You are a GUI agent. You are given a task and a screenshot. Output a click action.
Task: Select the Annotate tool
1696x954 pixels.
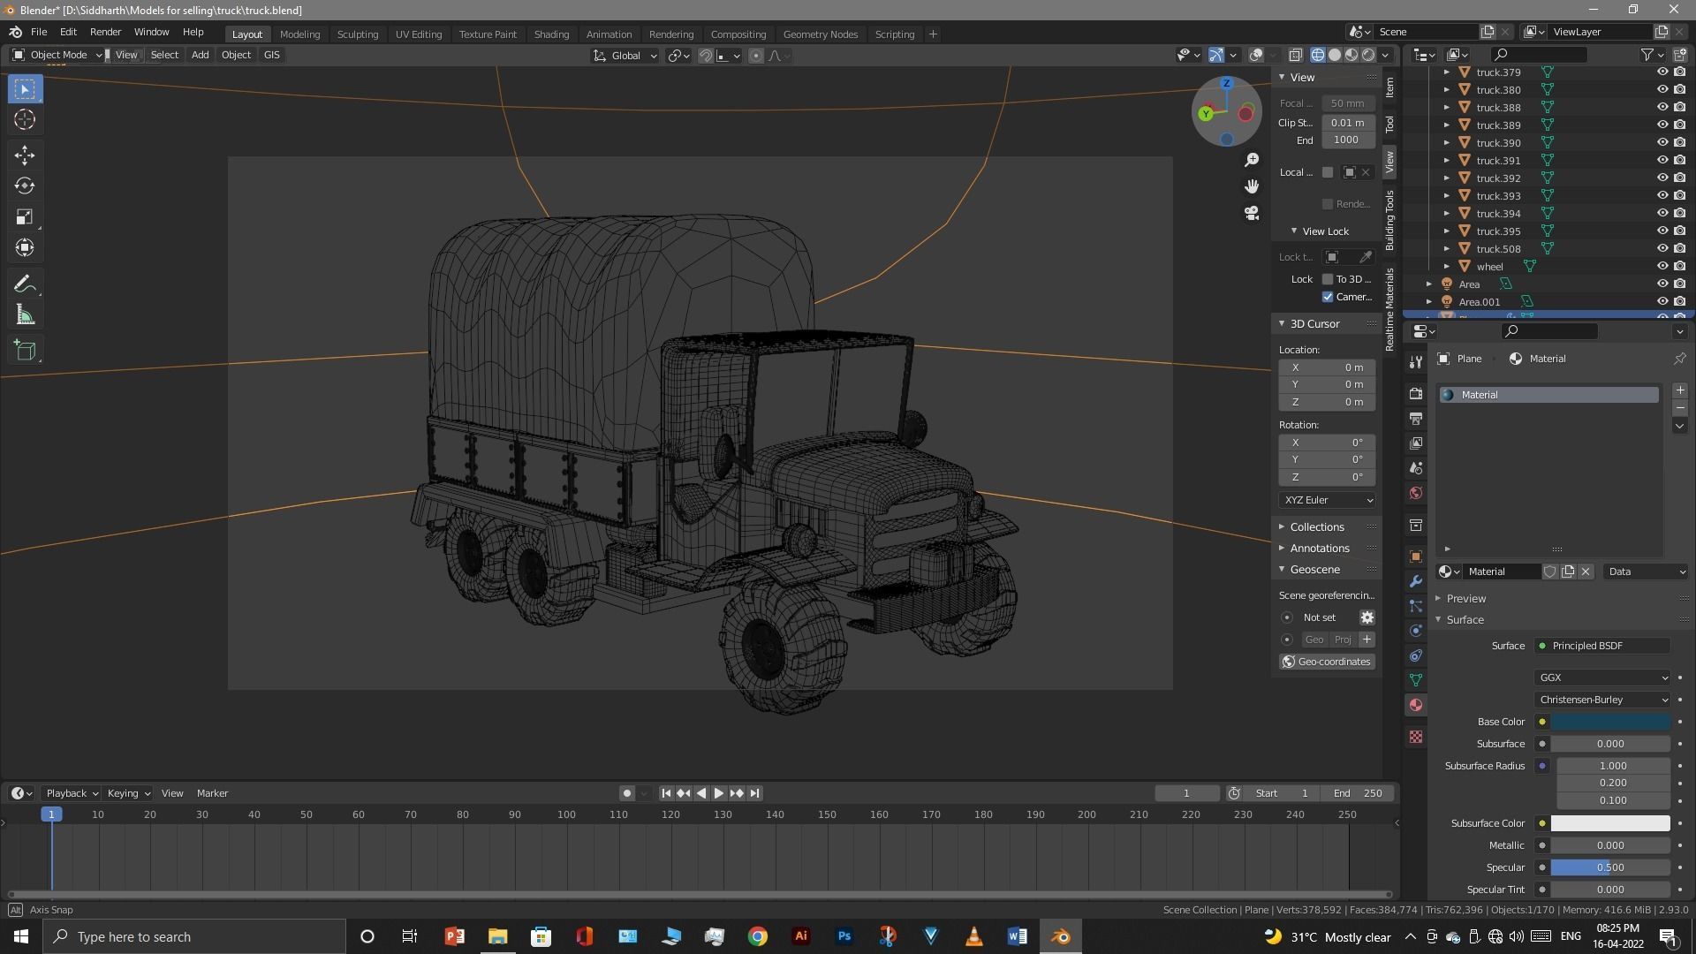[25, 284]
